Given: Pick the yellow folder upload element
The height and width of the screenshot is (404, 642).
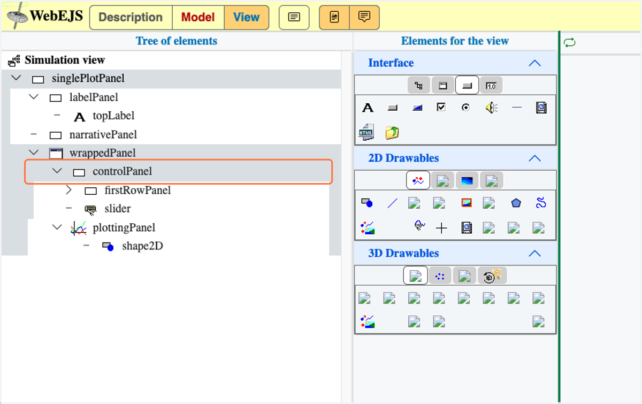Looking at the screenshot, I should [392, 132].
